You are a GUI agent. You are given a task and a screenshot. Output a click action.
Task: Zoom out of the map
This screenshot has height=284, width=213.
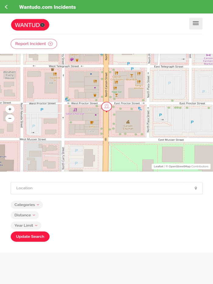10,119
